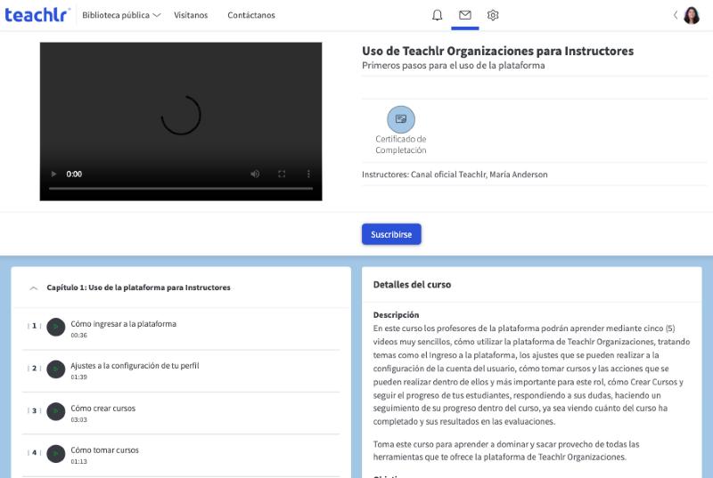
Task: Play lesson 3 Cómo crear cursos
Action: click(56, 411)
